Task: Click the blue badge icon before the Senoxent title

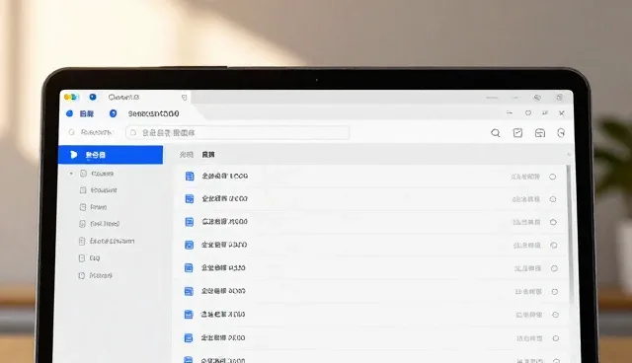Action: [x=114, y=113]
